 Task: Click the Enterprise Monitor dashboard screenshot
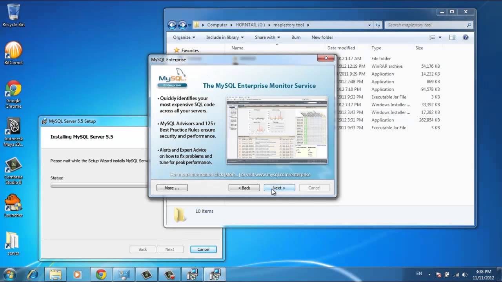(276, 130)
